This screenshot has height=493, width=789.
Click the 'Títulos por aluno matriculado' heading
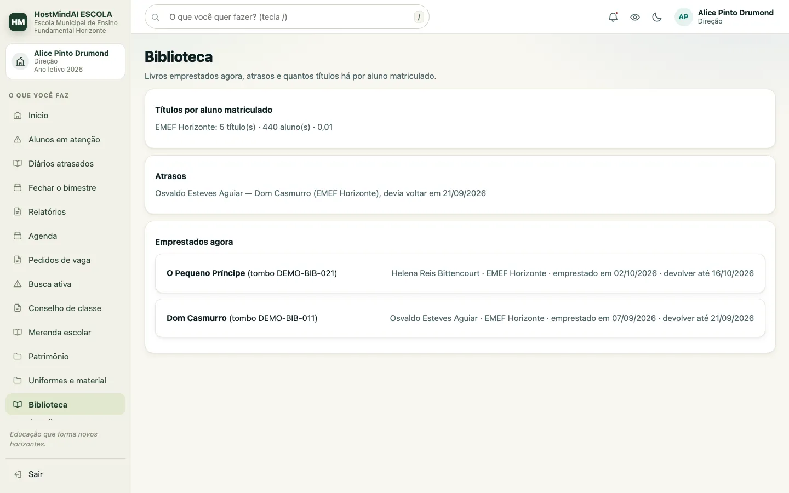[214, 110]
